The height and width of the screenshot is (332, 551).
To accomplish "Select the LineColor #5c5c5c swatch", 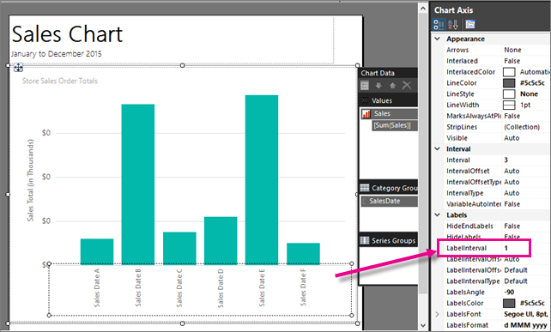I will coord(509,83).
